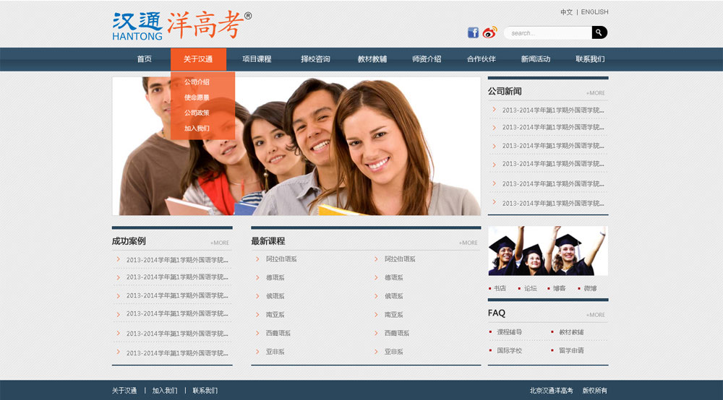The height and width of the screenshot is (400, 723).
Task: Open the first 公司新闻 article link
Action: (553, 110)
